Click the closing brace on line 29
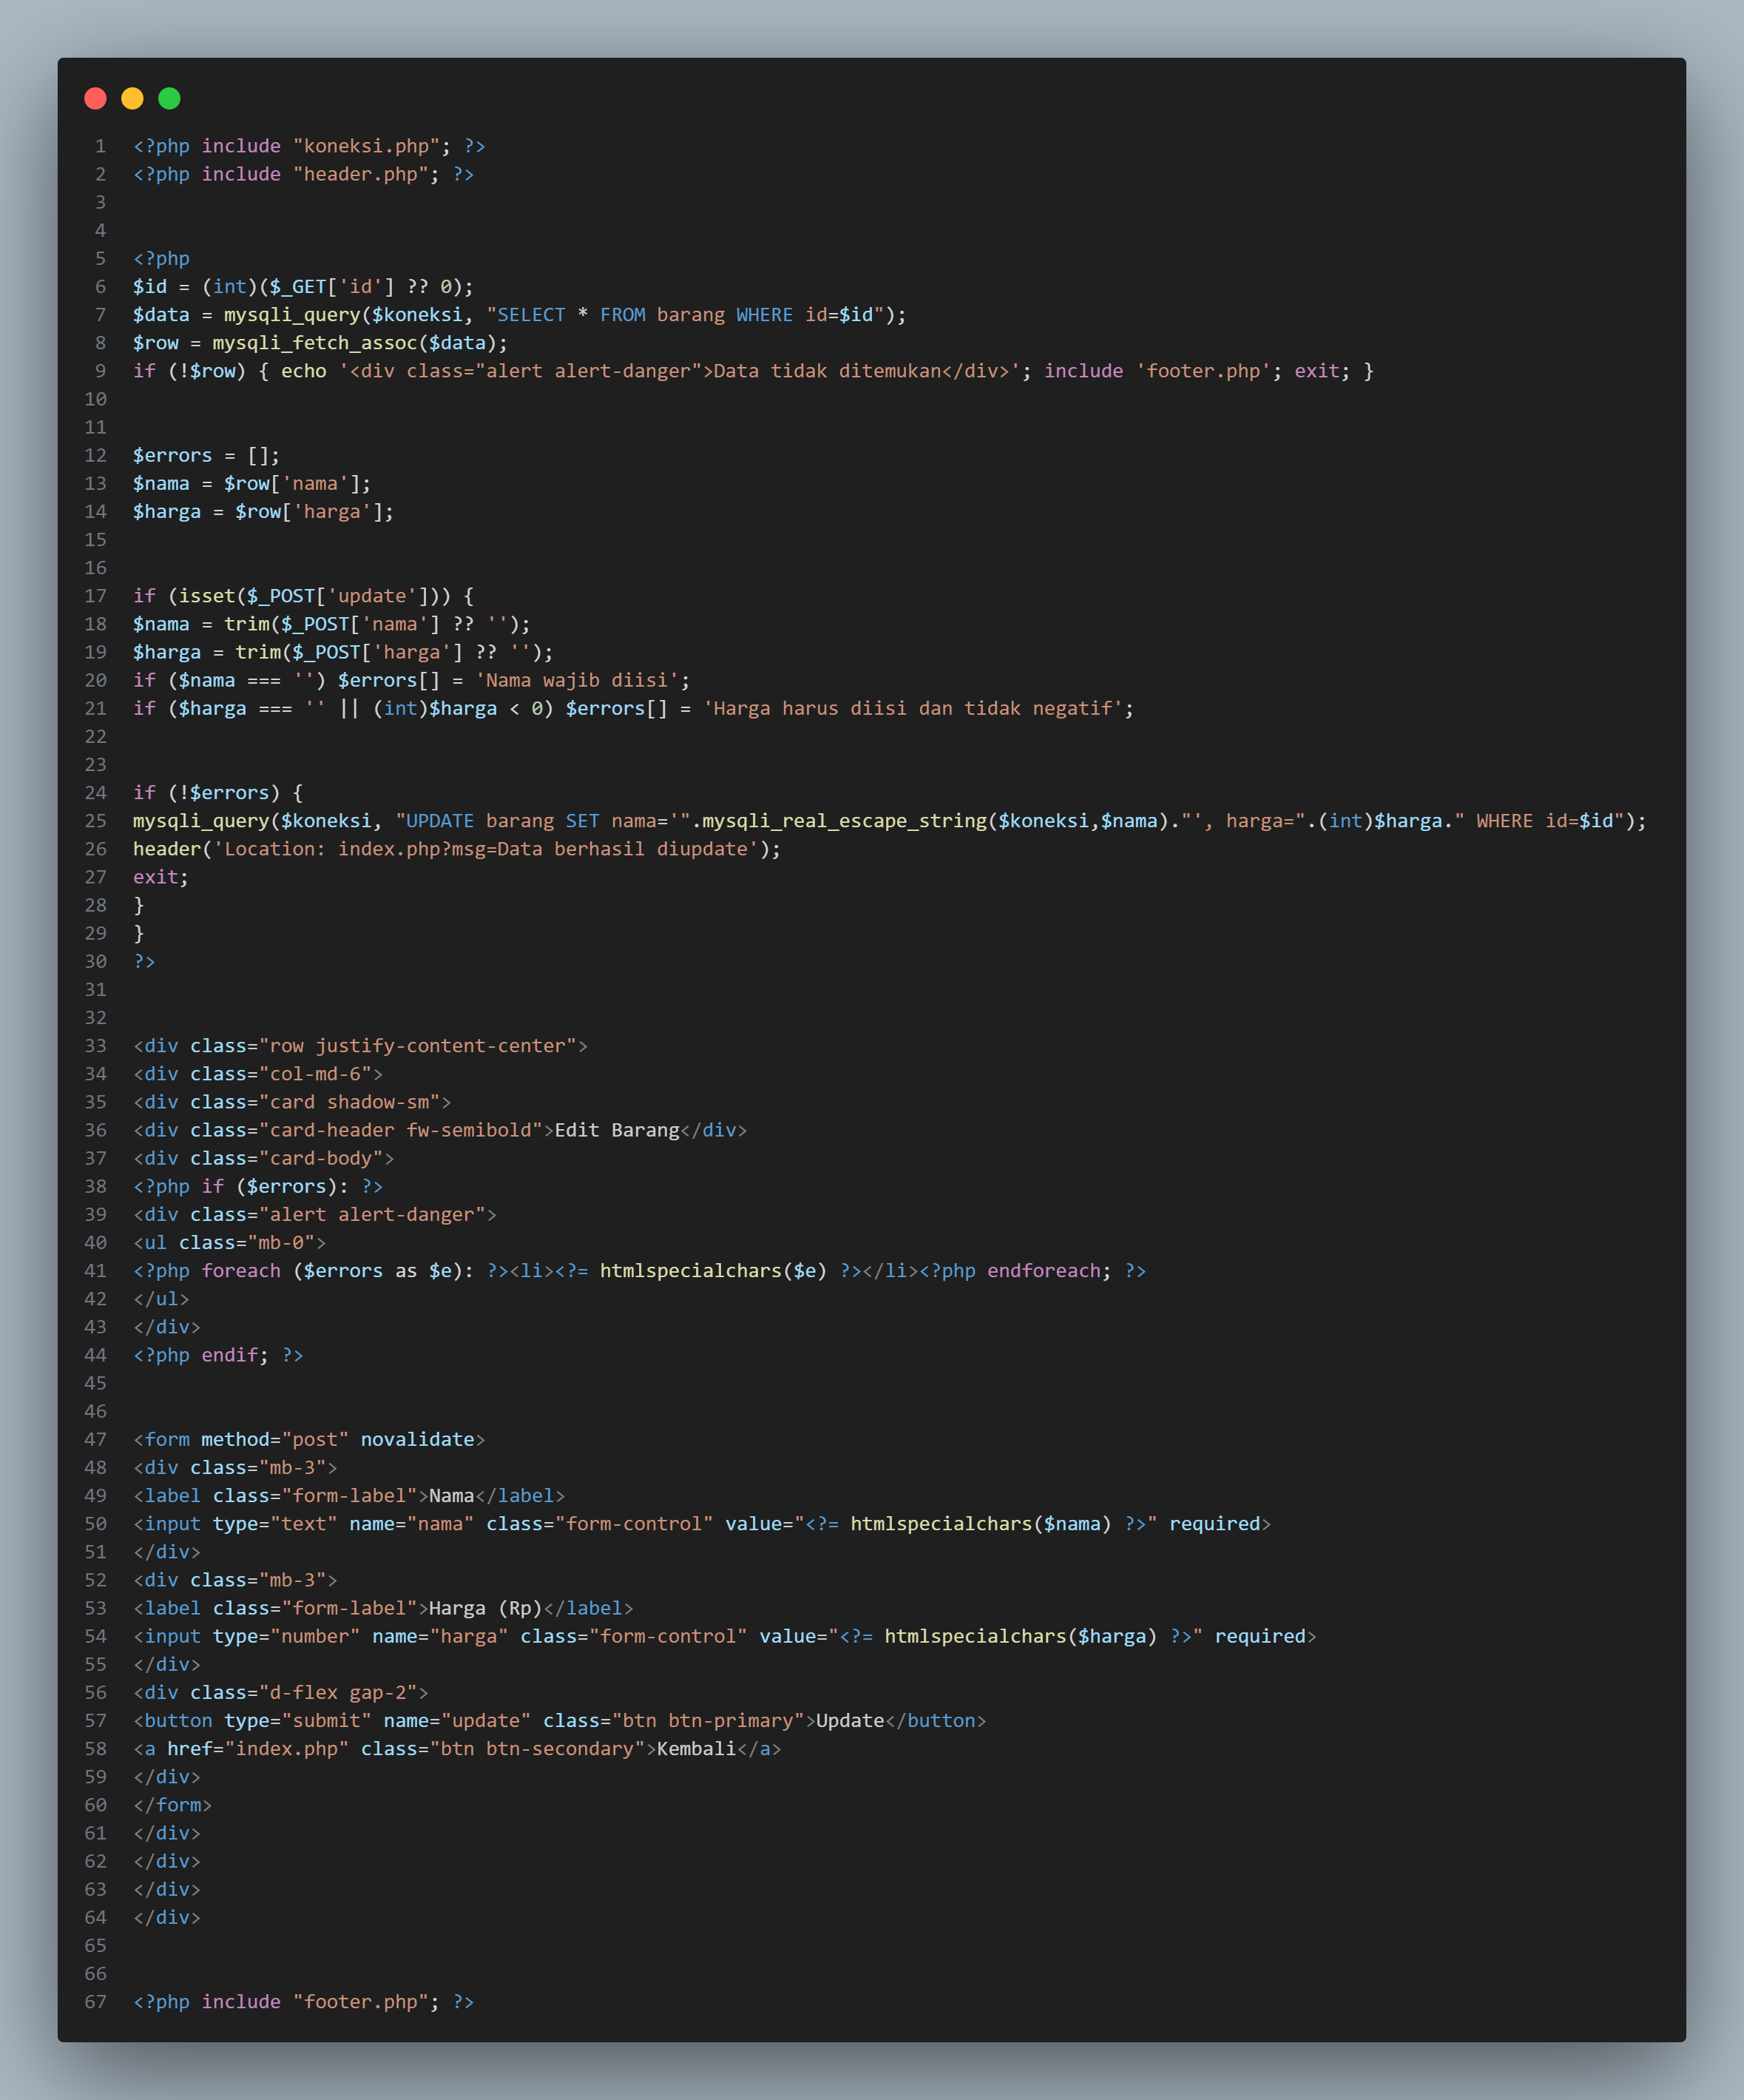Viewport: 1744px width, 2100px height. click(x=138, y=933)
